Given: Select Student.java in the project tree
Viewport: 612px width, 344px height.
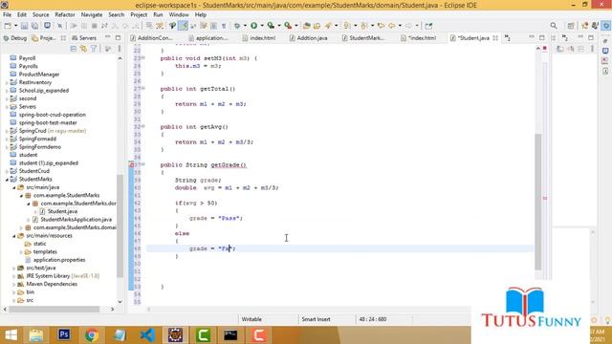Looking at the screenshot, I should (62, 211).
